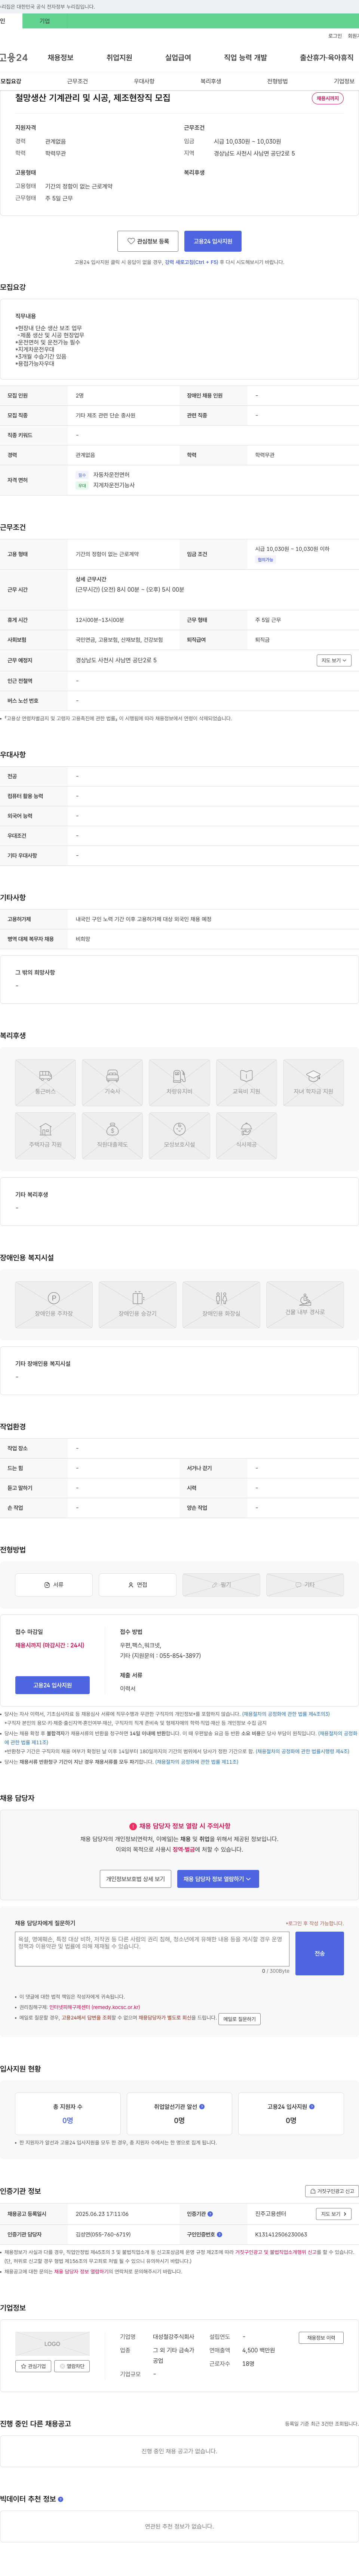This screenshot has width=359, height=2576.
Task: Click the 구인인증번호 value K131412506230063
Action: point(281,2234)
